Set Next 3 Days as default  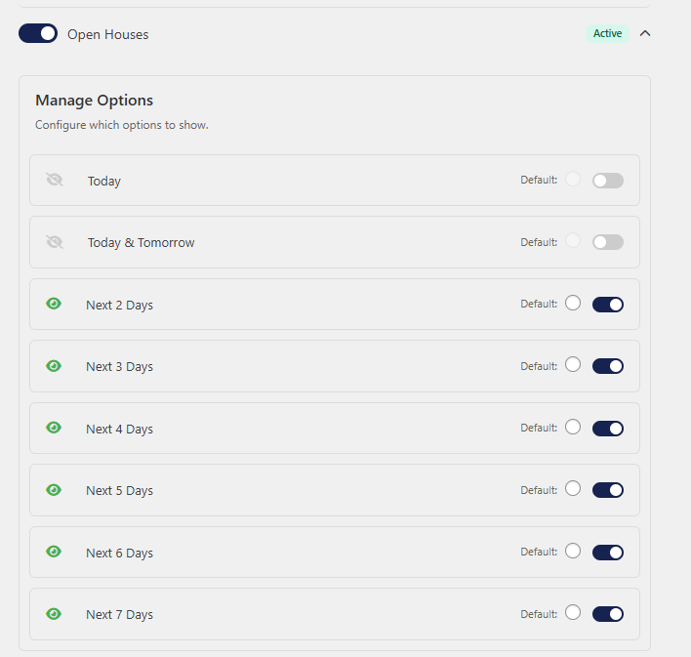click(x=573, y=365)
